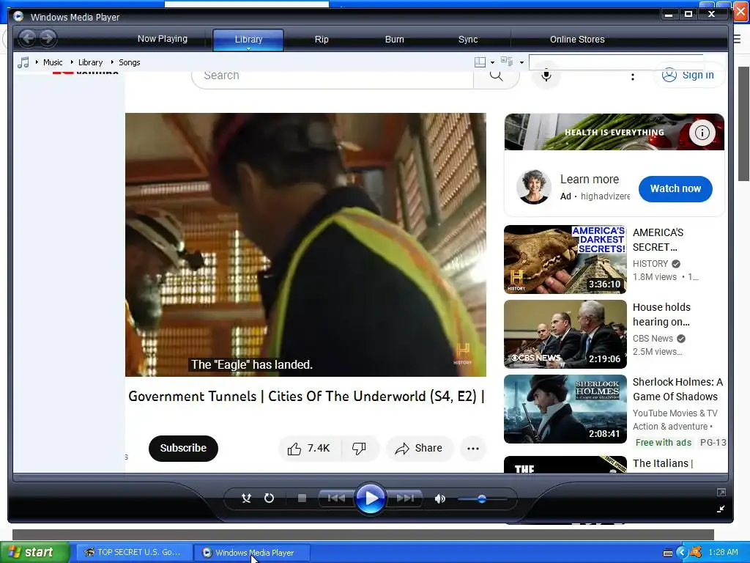Screen dimensions: 750x563
Task: Click the Watch now ad button
Action: tap(675, 188)
